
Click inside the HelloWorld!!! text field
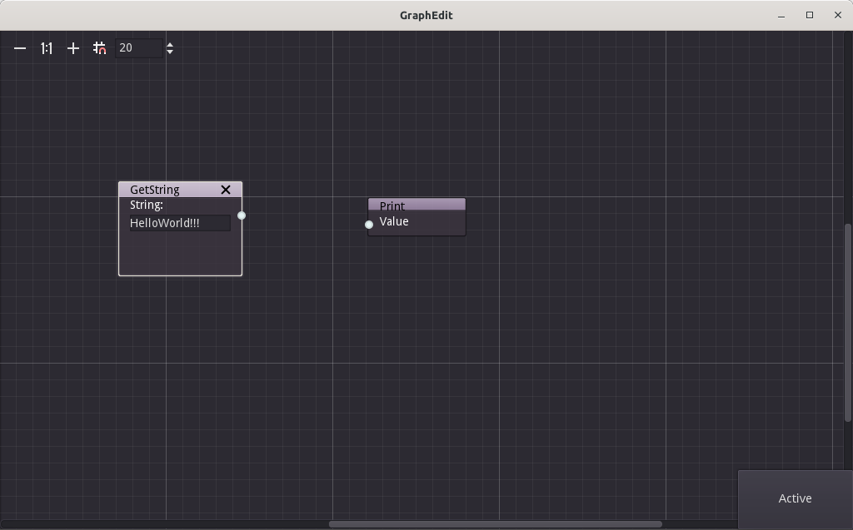(x=178, y=223)
